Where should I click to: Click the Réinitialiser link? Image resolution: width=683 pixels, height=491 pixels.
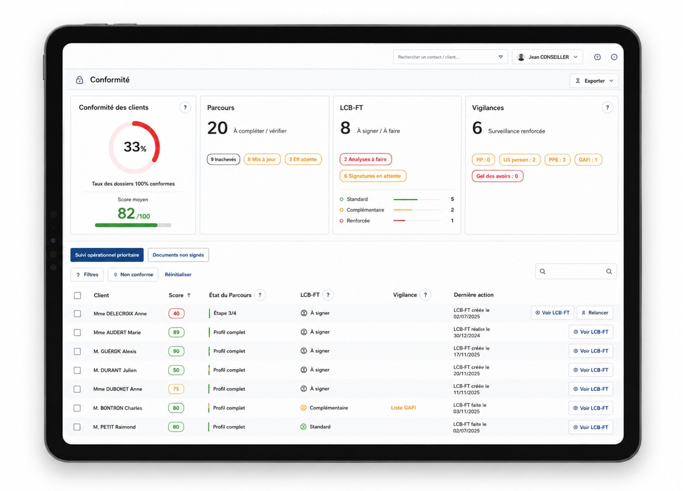click(x=178, y=275)
